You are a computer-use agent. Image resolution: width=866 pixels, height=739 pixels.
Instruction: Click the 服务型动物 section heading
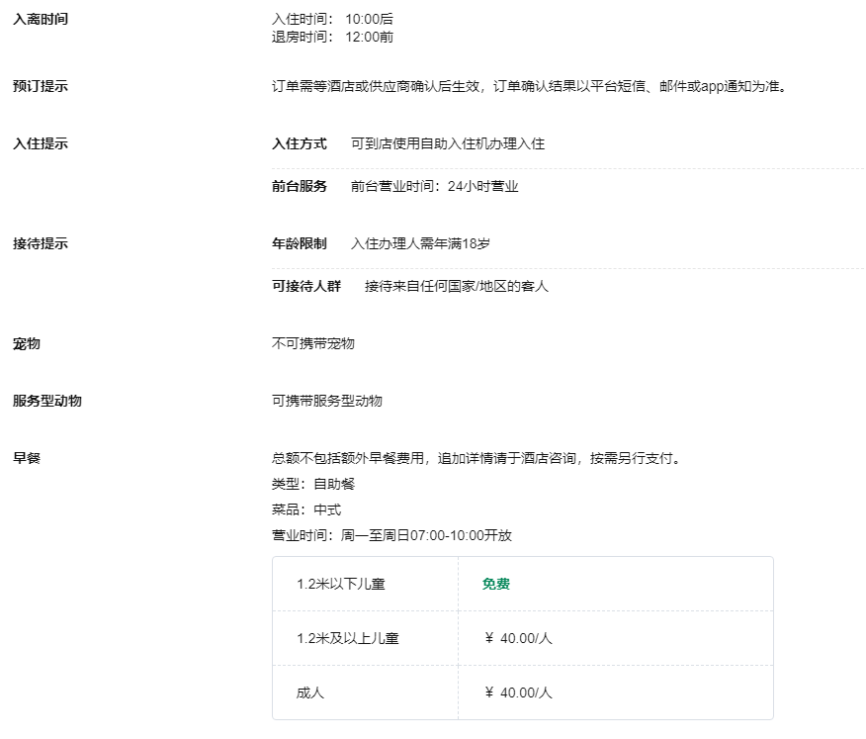(x=47, y=401)
